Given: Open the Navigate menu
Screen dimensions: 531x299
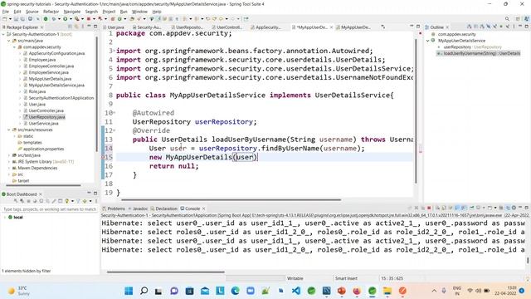Looking at the screenshot, I should (x=72, y=12).
